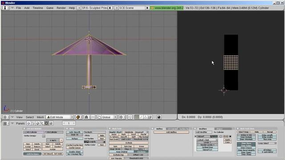Screen dimensions: 285x160
Task: Select vertex select mode
Action: point(137,117)
